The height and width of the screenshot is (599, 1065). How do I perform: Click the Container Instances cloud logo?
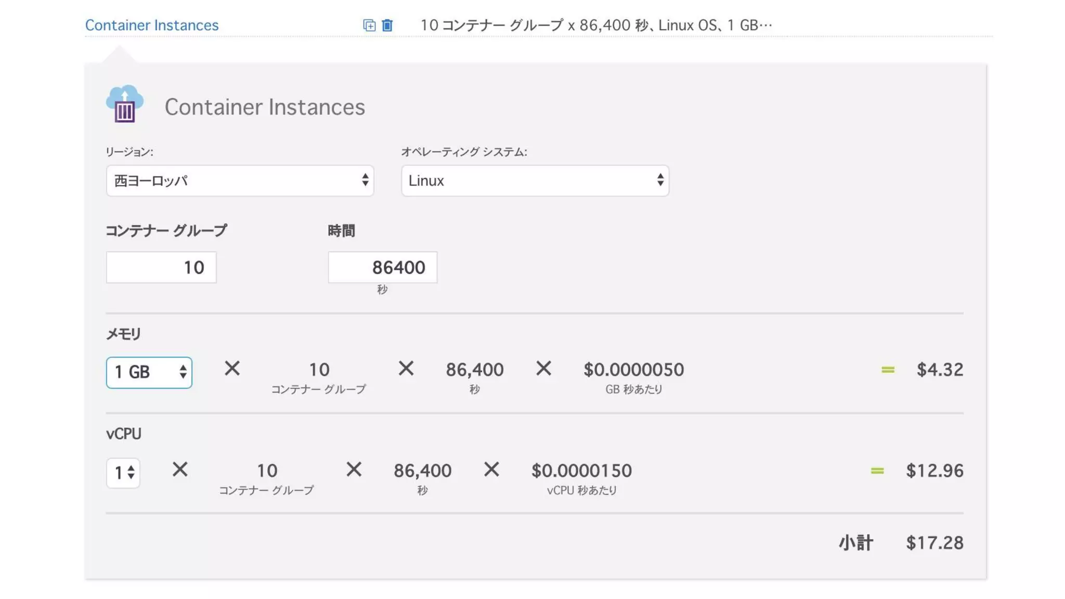[x=125, y=103]
